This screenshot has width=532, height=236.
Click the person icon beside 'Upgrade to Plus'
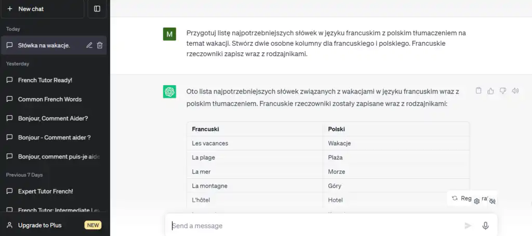(x=10, y=225)
